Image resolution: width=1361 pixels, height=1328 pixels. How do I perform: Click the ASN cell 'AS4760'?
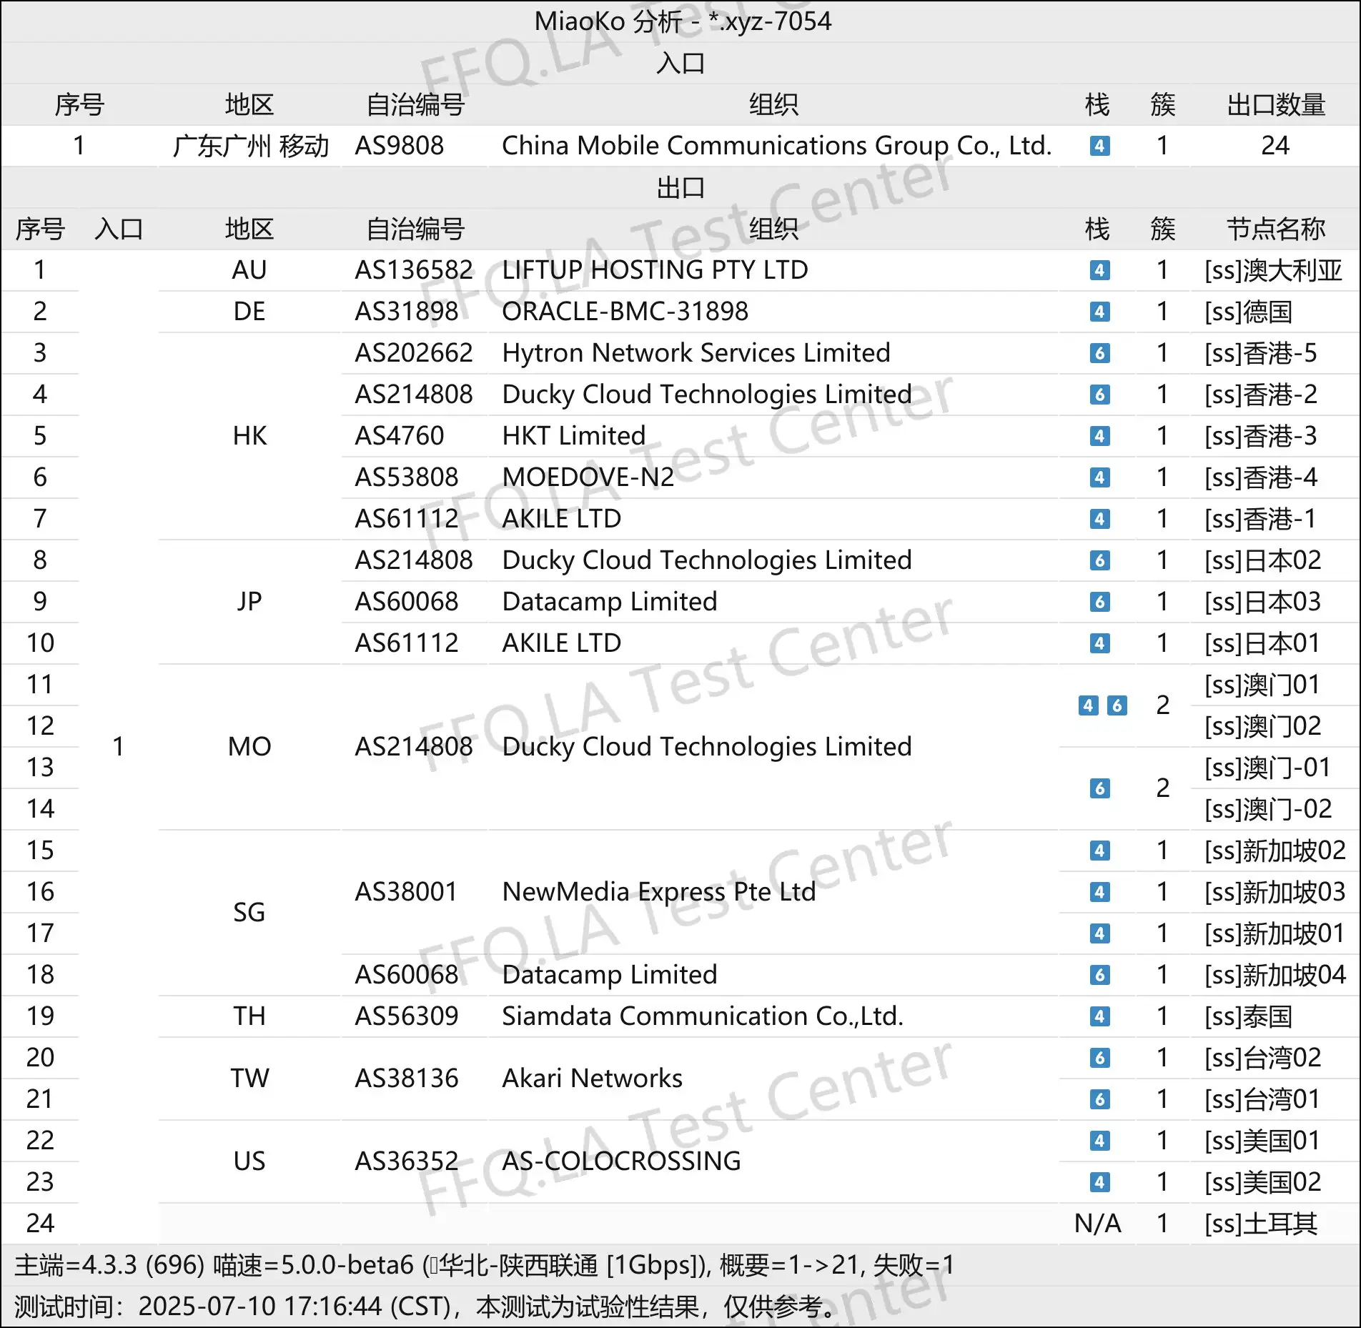[400, 436]
